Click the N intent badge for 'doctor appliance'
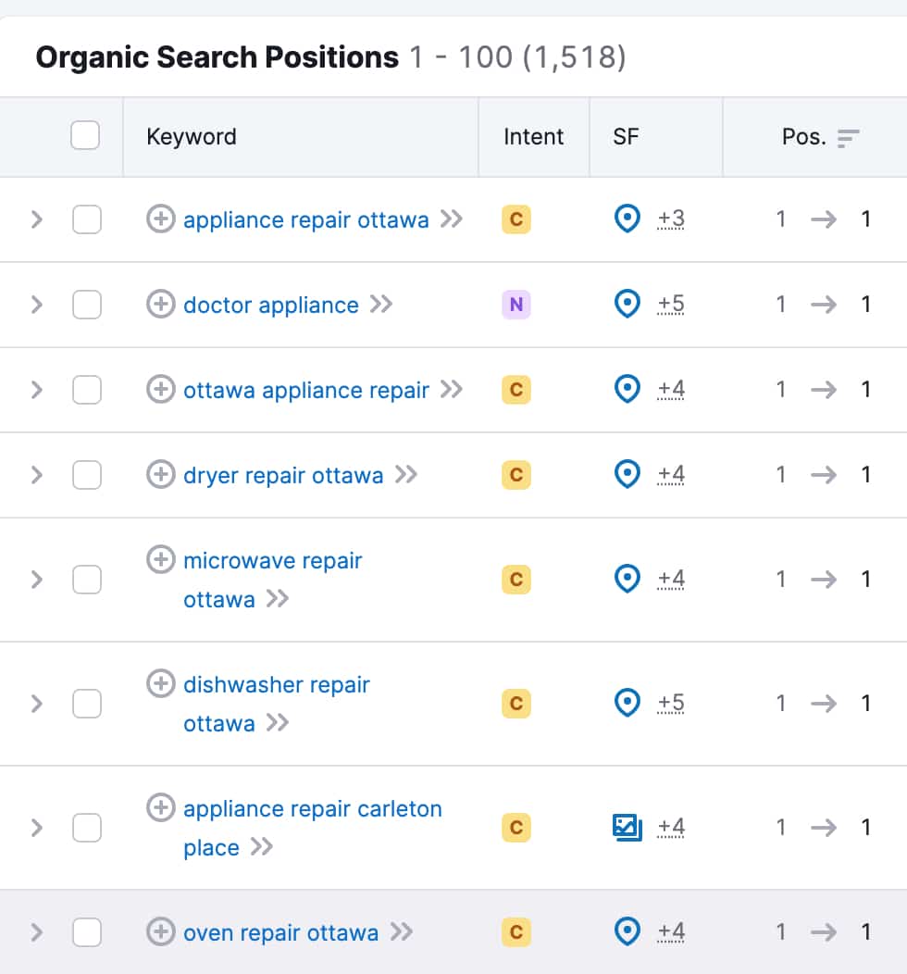The image size is (907, 974). (516, 305)
